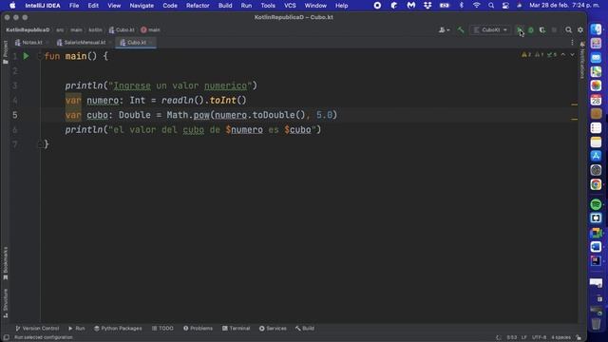Click the warning stripe mark for line 4

pos(574,104)
